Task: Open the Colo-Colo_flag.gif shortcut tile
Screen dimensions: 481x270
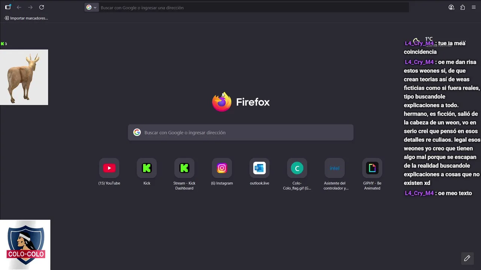Action: click(x=297, y=168)
